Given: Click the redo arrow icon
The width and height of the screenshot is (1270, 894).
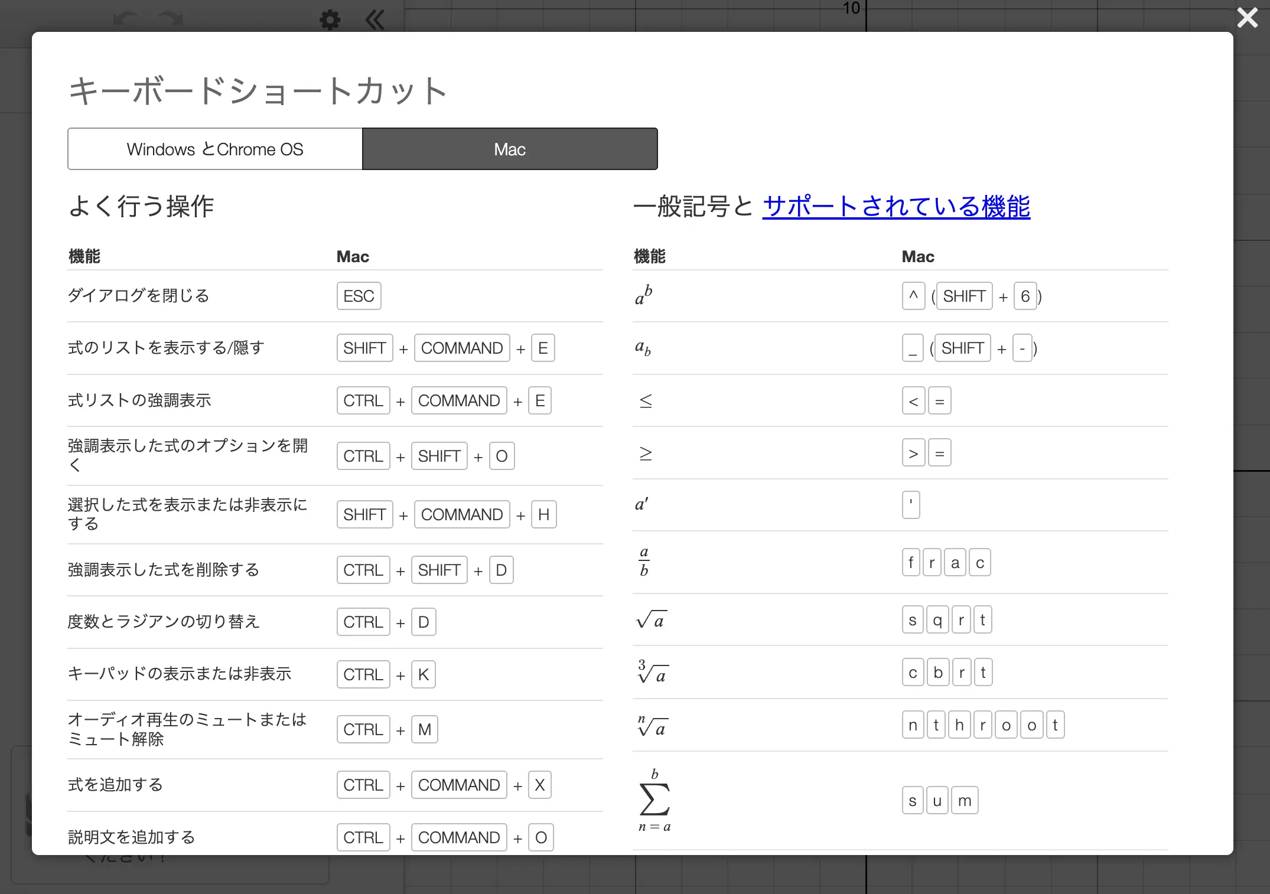Looking at the screenshot, I should [x=171, y=19].
